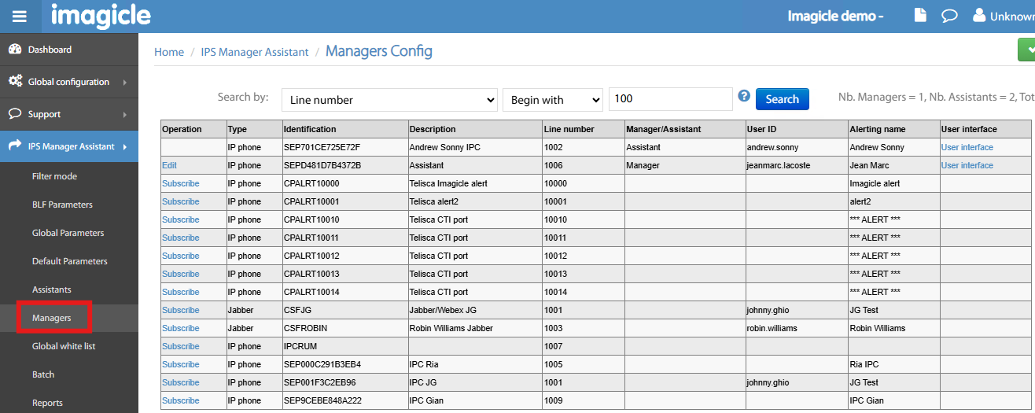Click the user profile icon
The image size is (1035, 413).
pyautogui.click(x=979, y=16)
